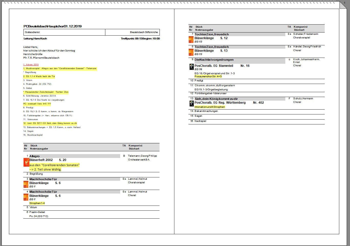
Task: Click the Bläserheft 2002 red cover thumbnail
Action: [x=26, y=162]
